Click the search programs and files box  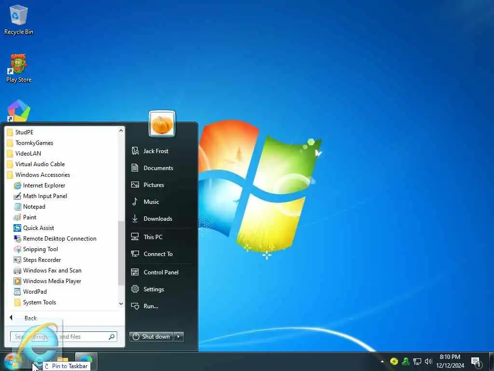pos(64,337)
